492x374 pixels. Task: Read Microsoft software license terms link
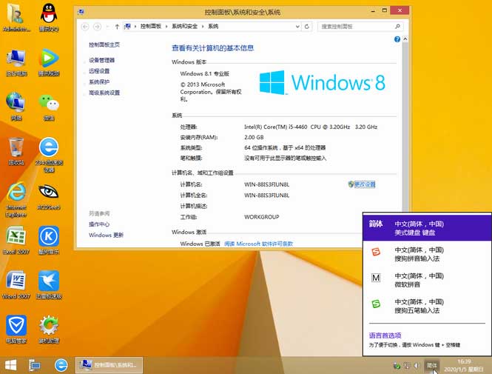(x=258, y=244)
